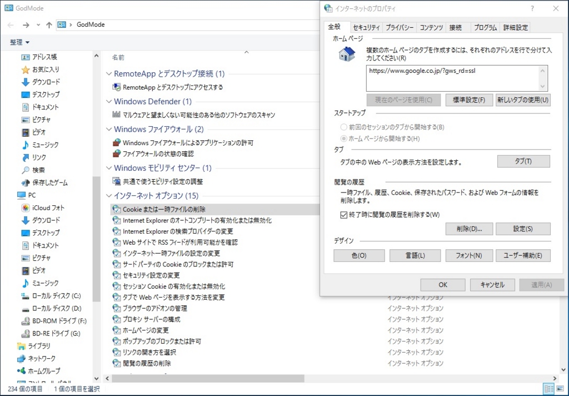The width and height of the screenshot is (569, 396).
Task: Open tab settings with タブ(T) button
Action: pos(523,161)
